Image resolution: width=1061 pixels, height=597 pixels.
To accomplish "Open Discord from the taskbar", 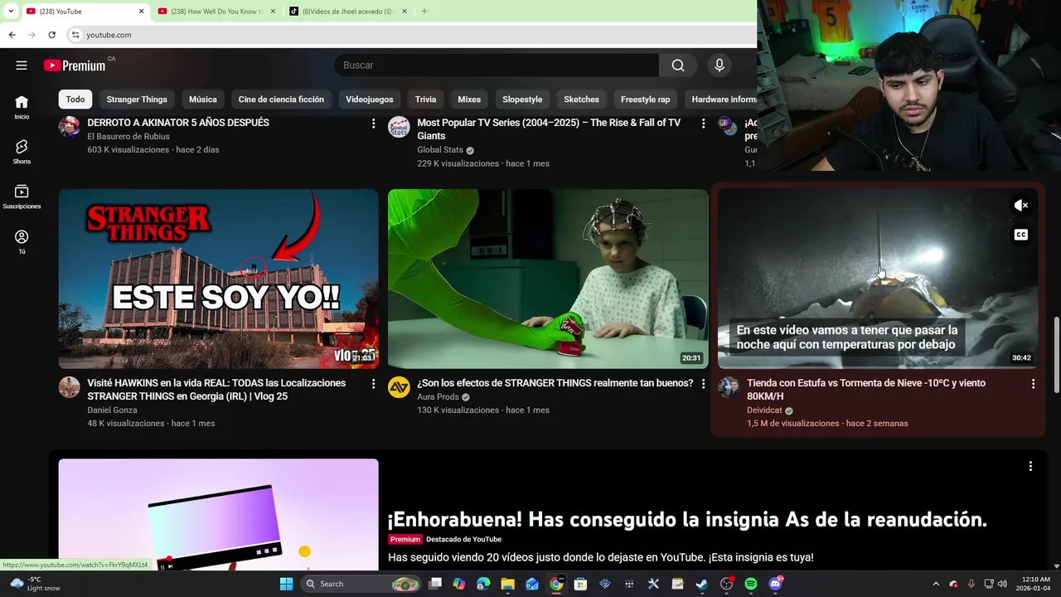I will 775,584.
